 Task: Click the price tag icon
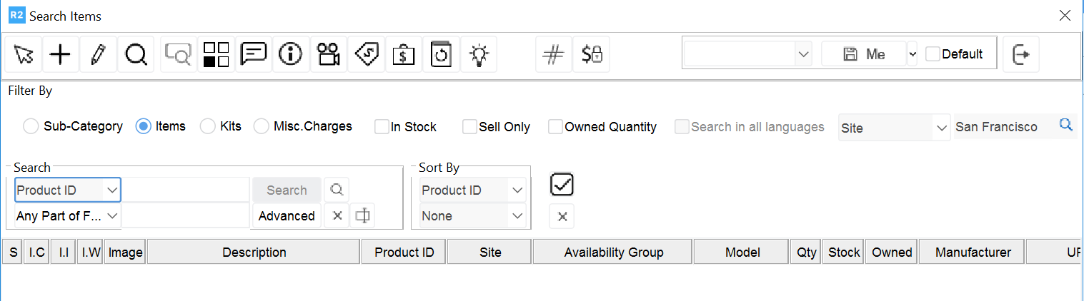point(367,54)
